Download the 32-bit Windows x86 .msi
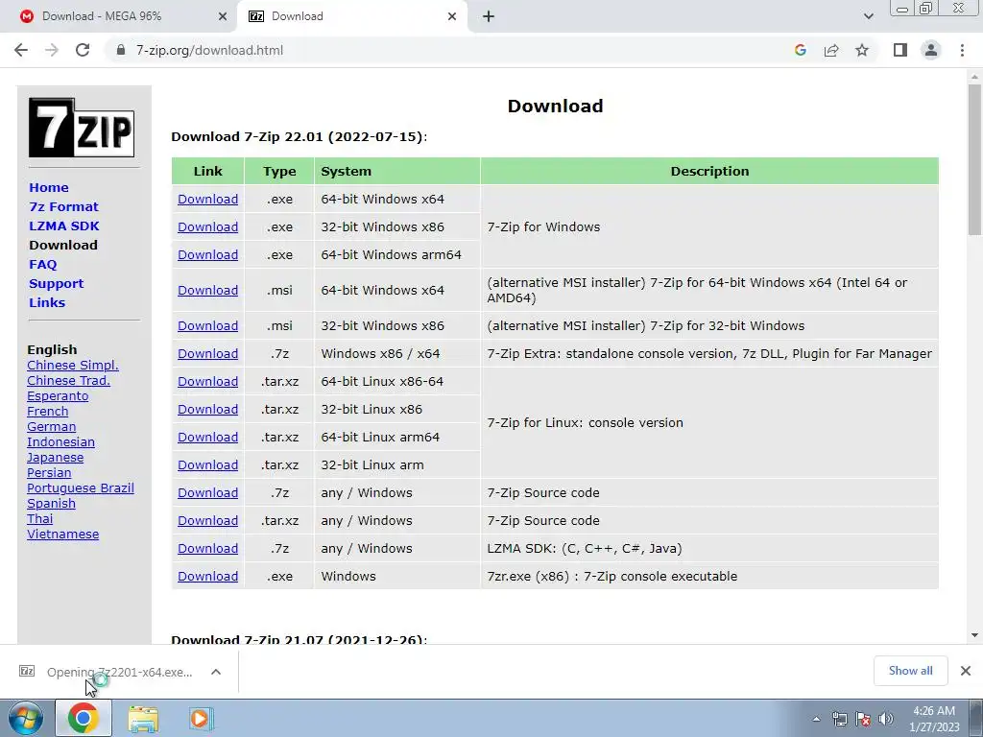983x737 pixels. click(x=207, y=326)
